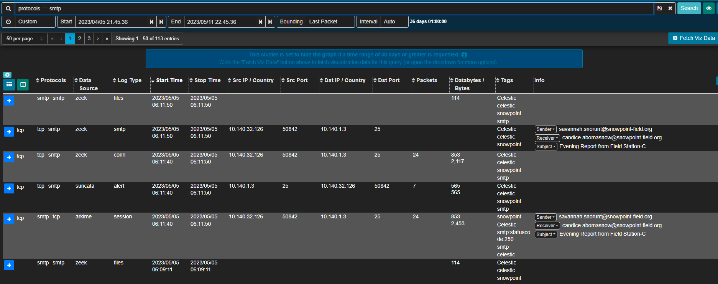Toggle the small teal icon above grid
Screen dimensions: 718x284
coord(7,75)
